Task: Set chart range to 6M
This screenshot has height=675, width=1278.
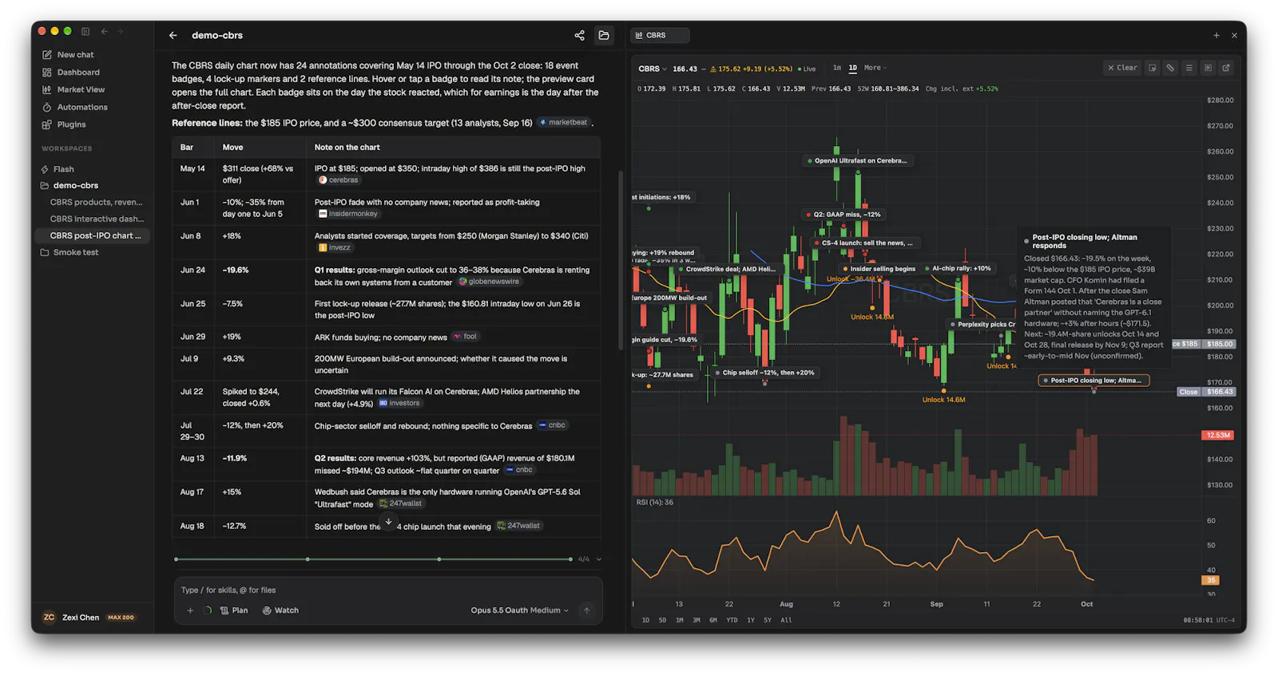Action: click(x=713, y=621)
